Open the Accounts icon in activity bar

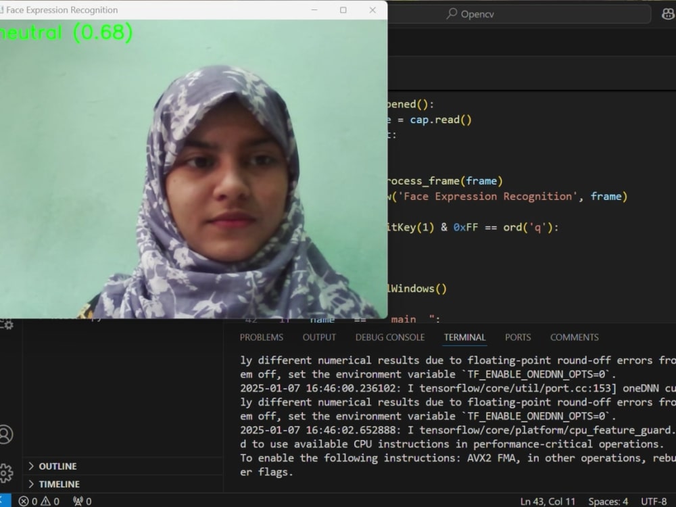click(x=6, y=434)
